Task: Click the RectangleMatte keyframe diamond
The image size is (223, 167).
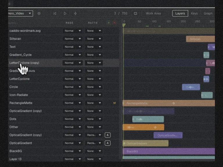Action: pos(174,103)
